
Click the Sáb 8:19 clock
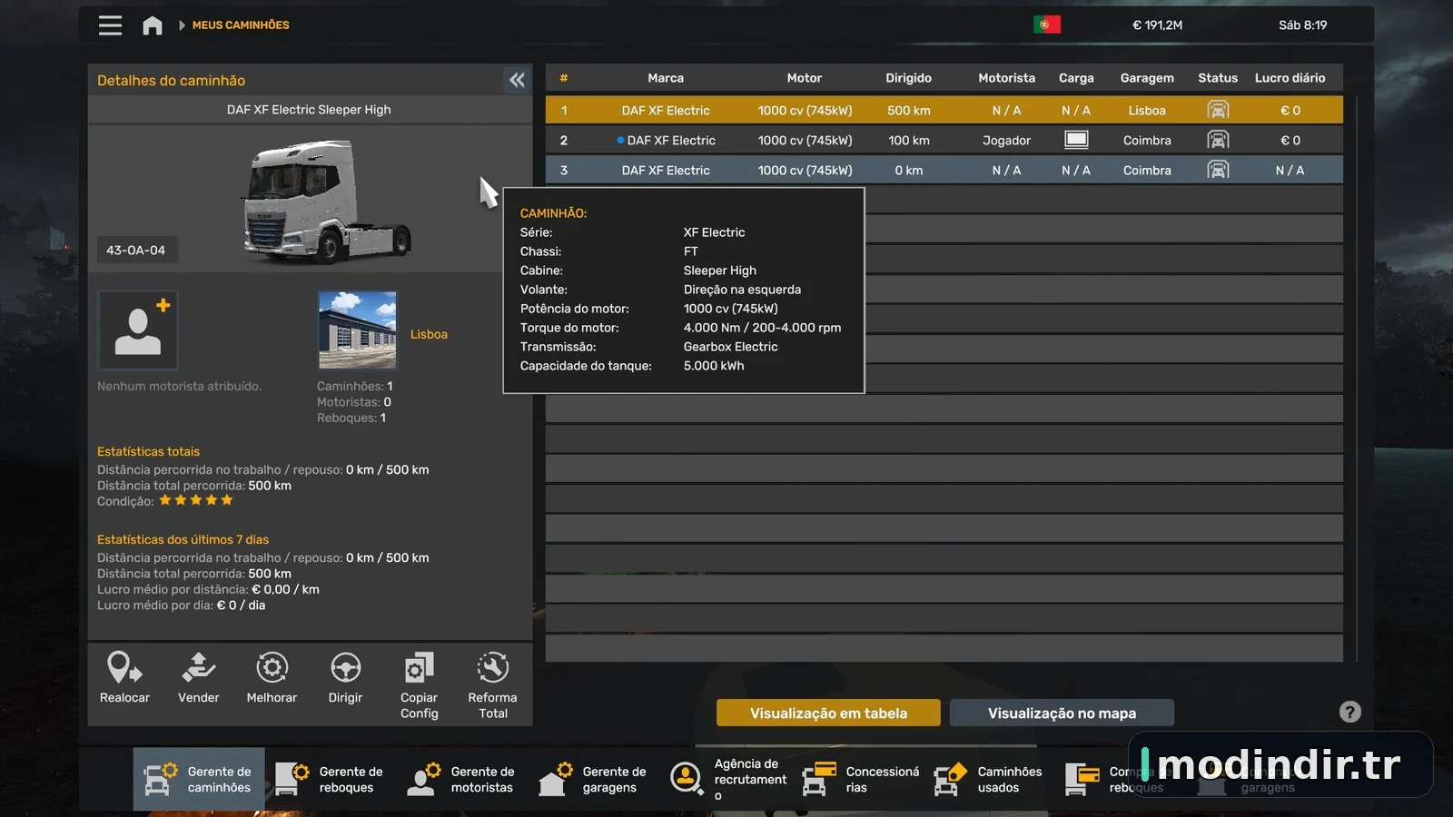(x=1302, y=25)
